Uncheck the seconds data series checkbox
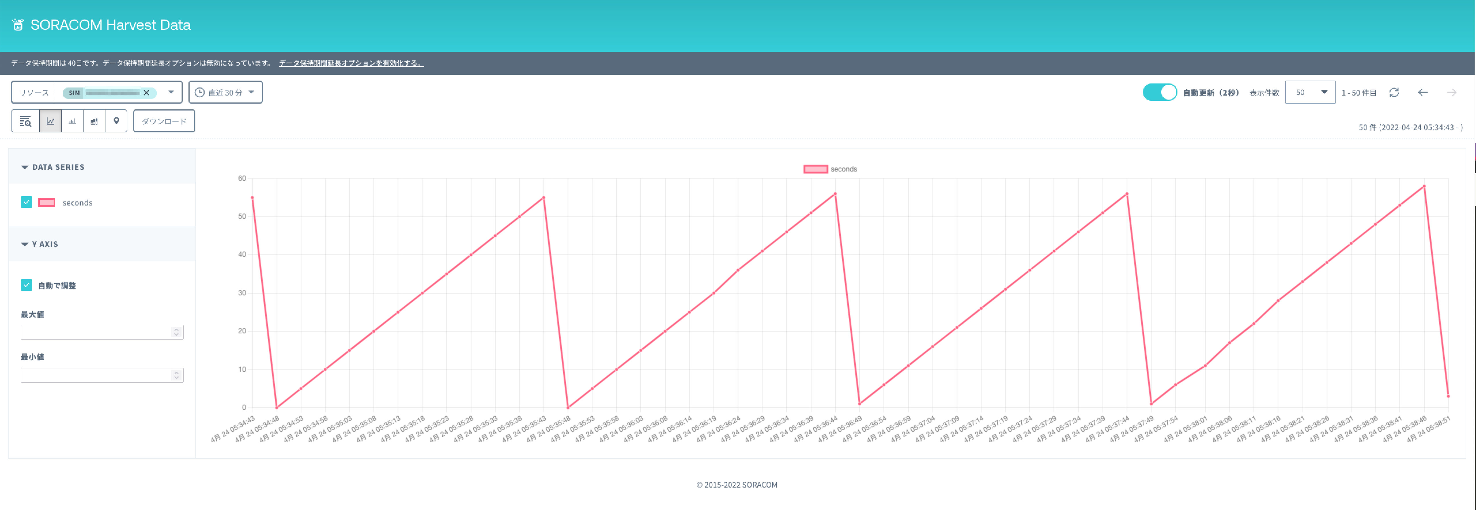Screen dimensions: 1476x510 pos(26,202)
